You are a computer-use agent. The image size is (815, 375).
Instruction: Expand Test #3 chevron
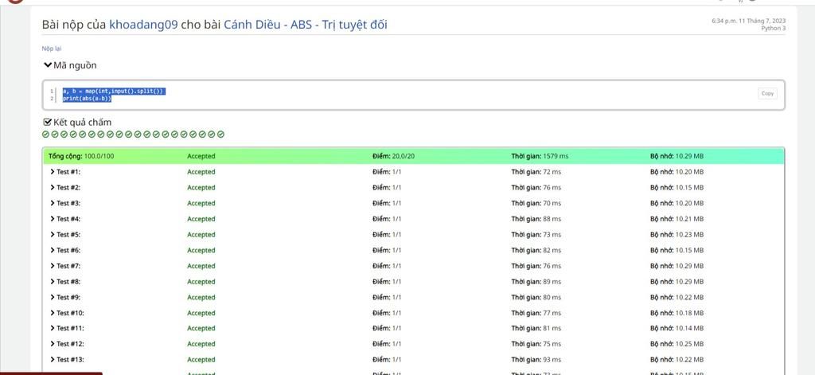point(53,203)
